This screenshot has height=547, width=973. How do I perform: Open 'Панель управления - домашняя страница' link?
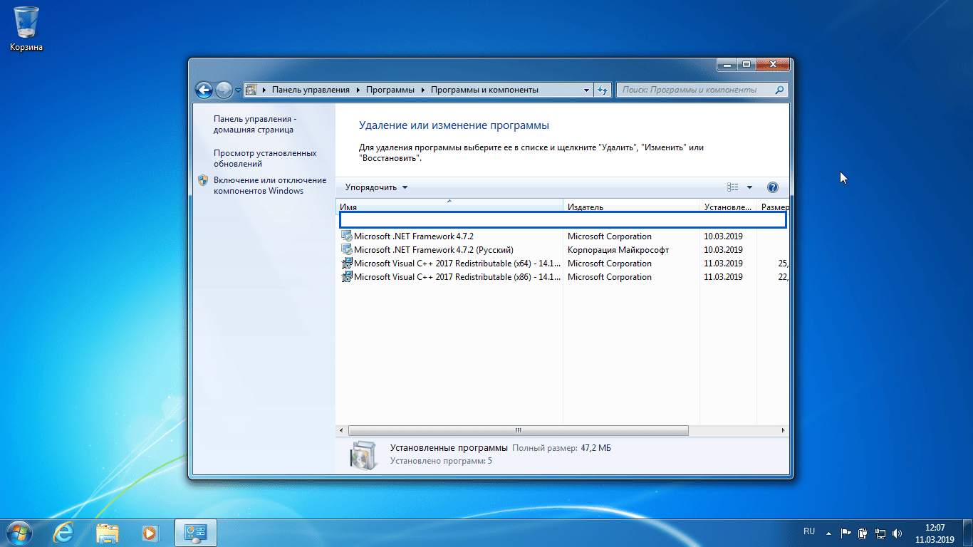254,125
